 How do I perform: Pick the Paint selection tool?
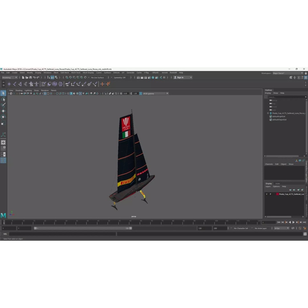tap(3, 105)
